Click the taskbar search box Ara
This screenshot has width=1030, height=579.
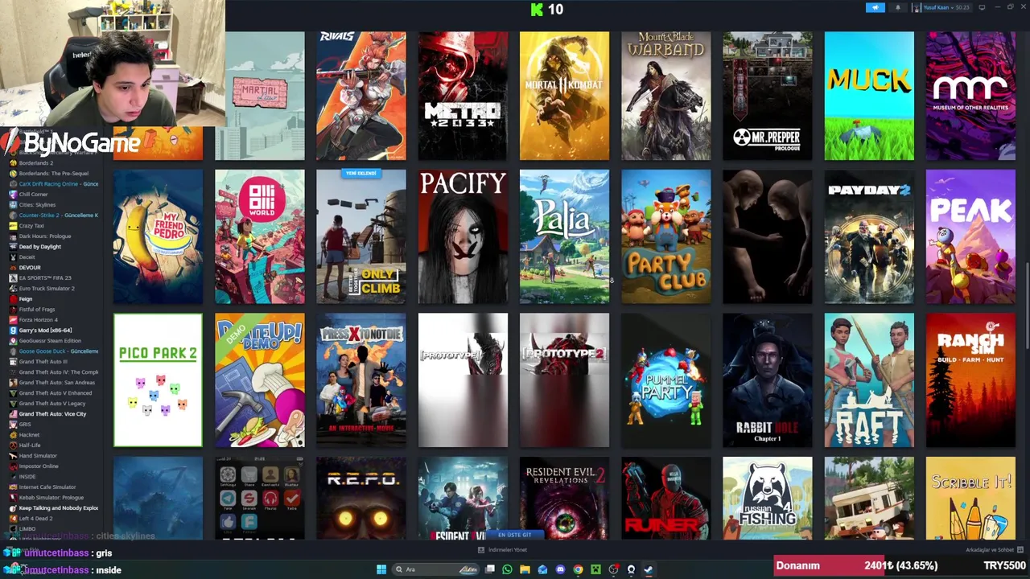(x=435, y=569)
